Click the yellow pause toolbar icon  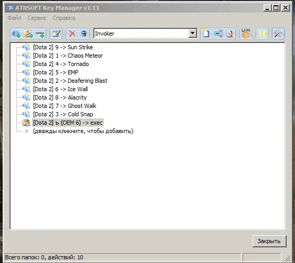pyautogui.click(x=262, y=34)
